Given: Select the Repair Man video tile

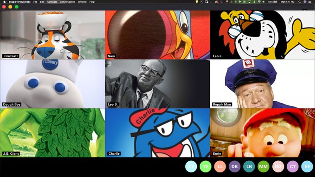Looking at the screenshot, I should (263, 84).
